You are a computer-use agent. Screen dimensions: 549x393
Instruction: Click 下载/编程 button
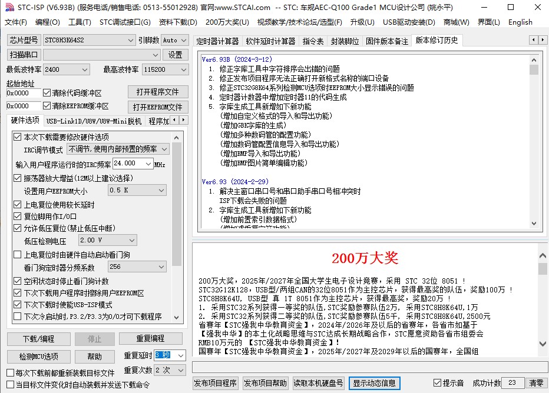(38, 339)
